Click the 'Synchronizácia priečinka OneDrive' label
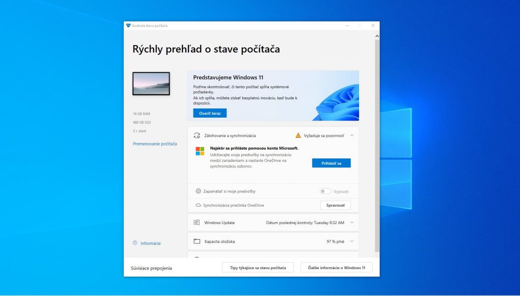 pos(234,205)
